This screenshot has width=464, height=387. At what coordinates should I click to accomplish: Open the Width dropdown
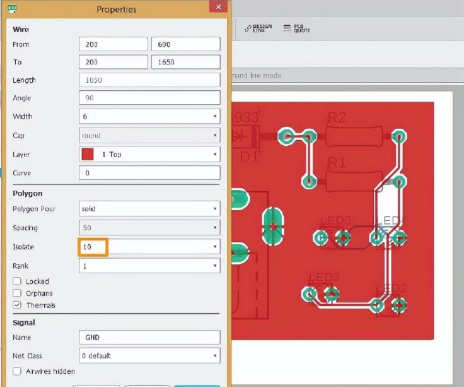(x=149, y=116)
